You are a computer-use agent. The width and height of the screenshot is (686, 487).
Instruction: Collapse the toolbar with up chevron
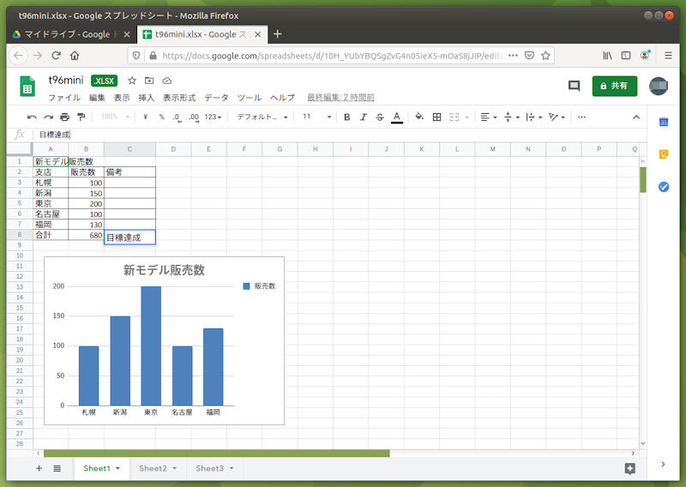click(636, 117)
